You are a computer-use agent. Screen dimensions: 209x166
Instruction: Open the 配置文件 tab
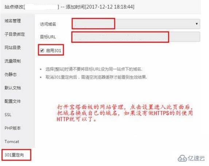pos(13,101)
